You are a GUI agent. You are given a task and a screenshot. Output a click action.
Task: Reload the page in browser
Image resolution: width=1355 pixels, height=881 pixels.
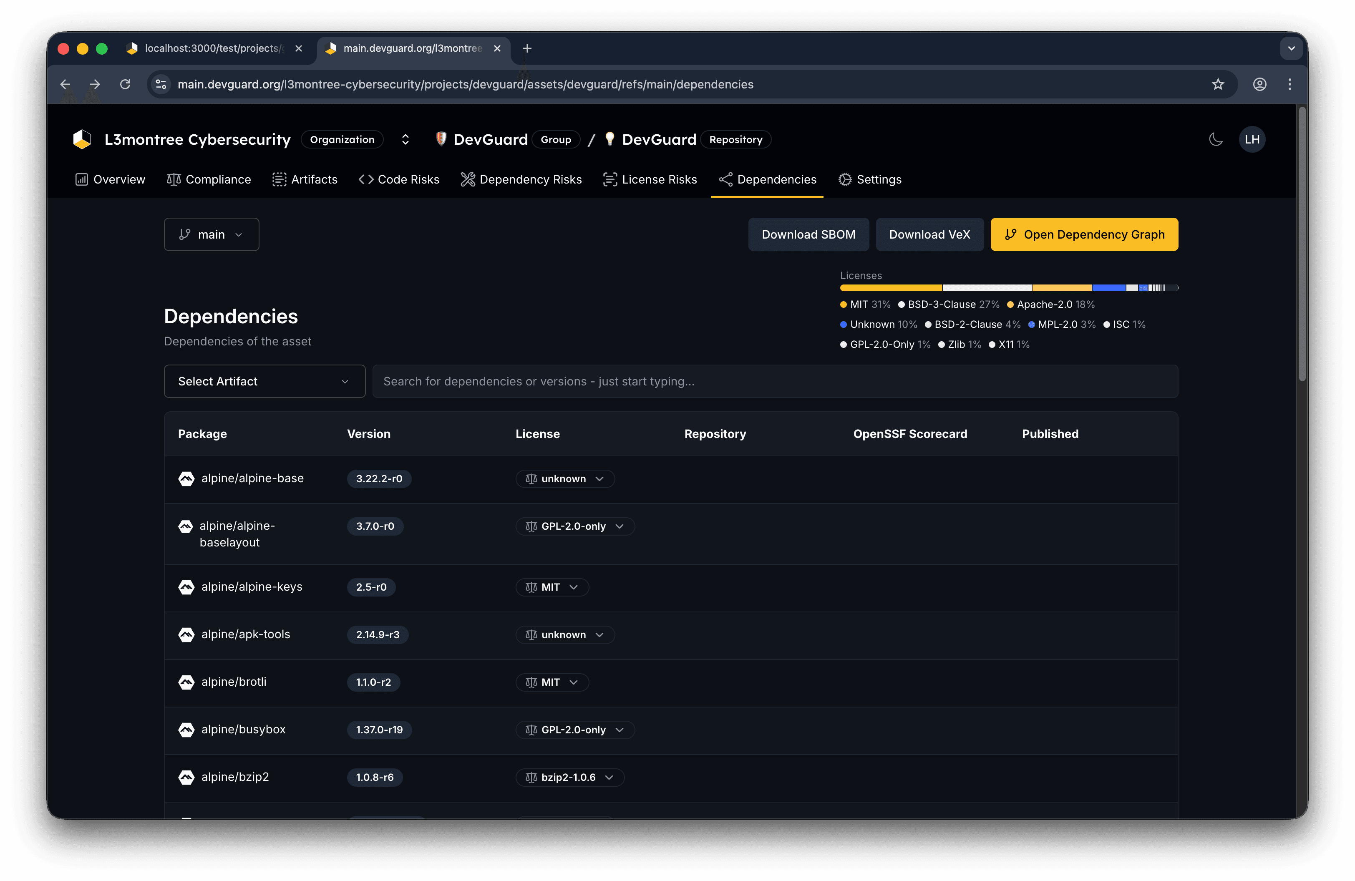coord(125,84)
